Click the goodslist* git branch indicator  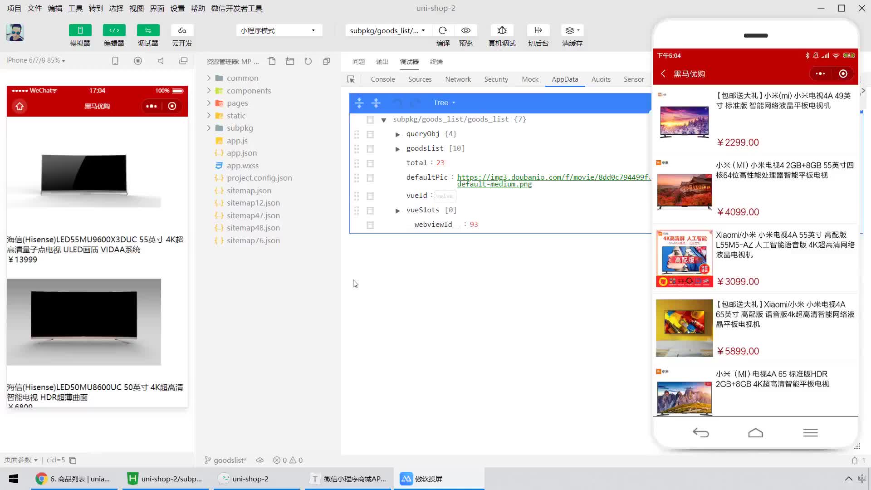pyautogui.click(x=225, y=460)
